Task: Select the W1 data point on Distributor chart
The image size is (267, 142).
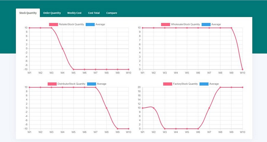Action: 29,87
